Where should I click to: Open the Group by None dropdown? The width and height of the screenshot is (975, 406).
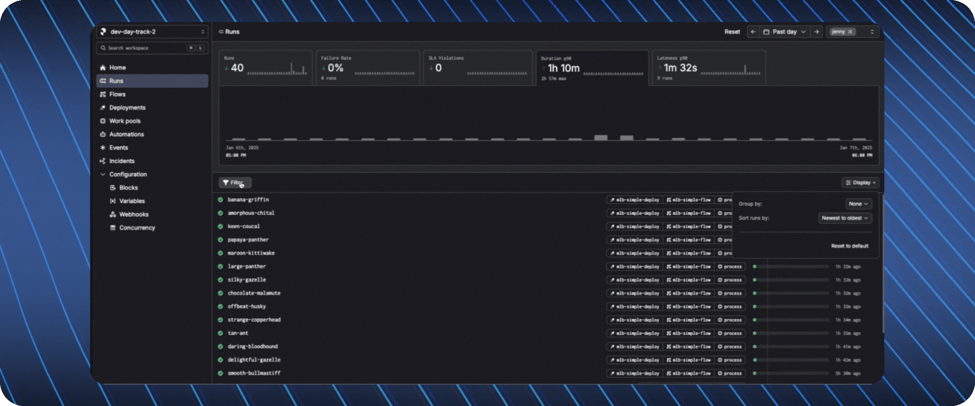(x=858, y=204)
